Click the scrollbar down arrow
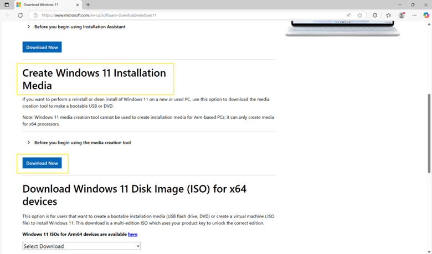This screenshot has width=432, height=254. point(429,252)
